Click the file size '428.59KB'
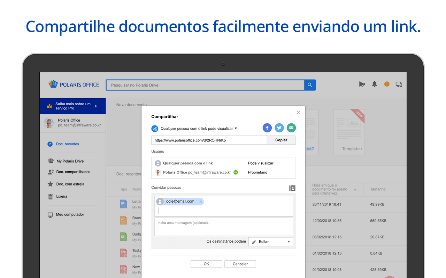The height and width of the screenshot is (278, 446). pyautogui.click(x=378, y=270)
